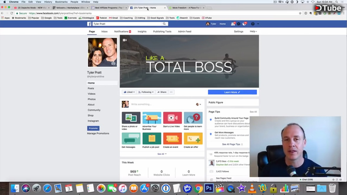
Task: Select Get messages tile
Action: click(131, 140)
